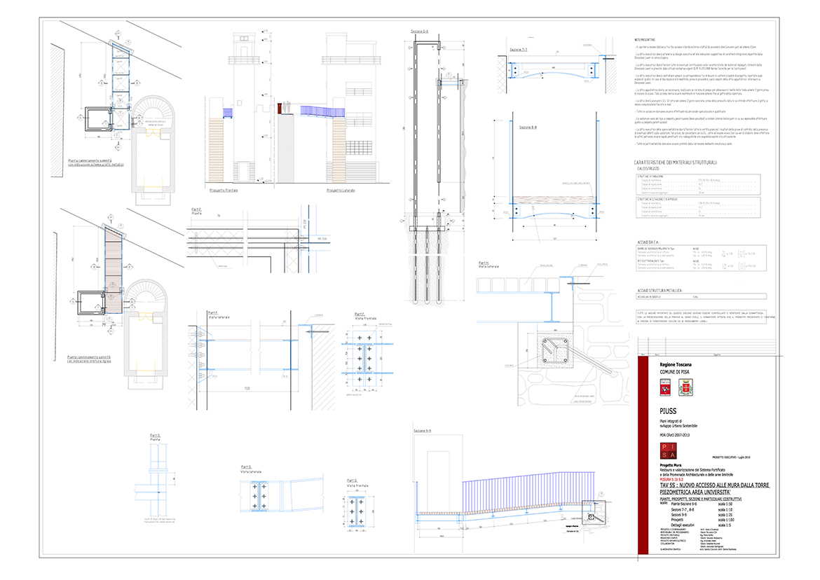820x580 pixels.
Task: Click the Sezione 7-7 heading
Action: (x=519, y=51)
